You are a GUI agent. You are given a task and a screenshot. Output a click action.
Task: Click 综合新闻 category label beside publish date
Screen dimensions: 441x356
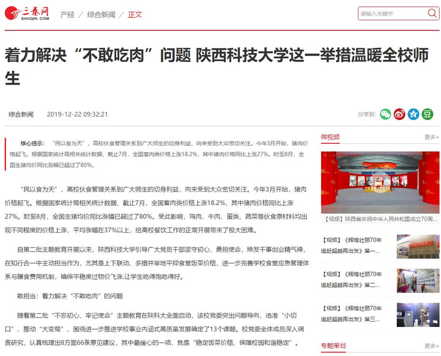click(x=21, y=114)
